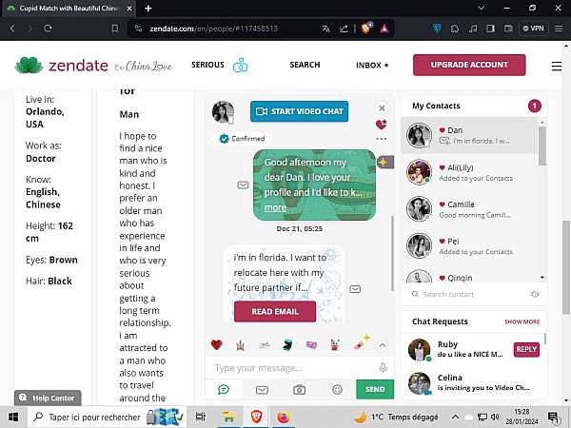
Task: Reply to Ruby's chat request
Action: [x=526, y=349]
